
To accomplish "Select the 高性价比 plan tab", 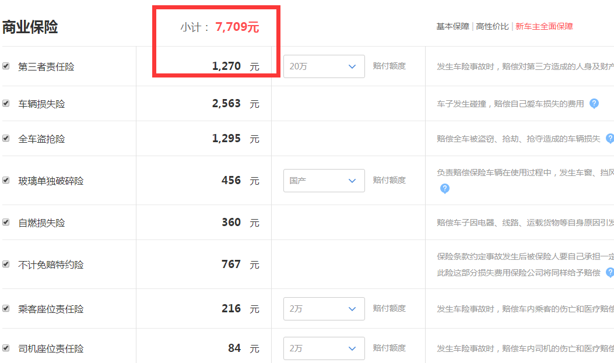I will pos(492,27).
